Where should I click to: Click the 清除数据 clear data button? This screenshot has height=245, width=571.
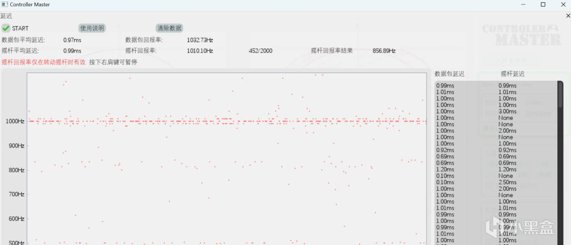(170, 28)
